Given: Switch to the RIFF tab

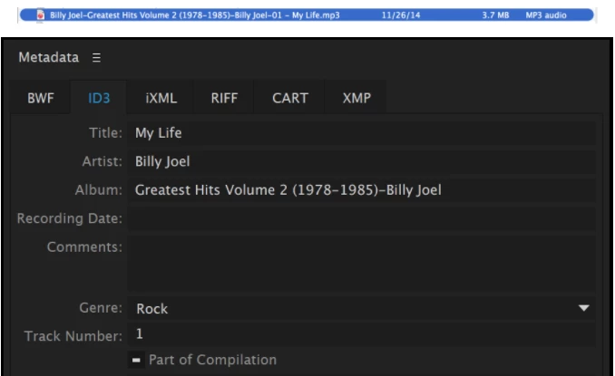Looking at the screenshot, I should click(x=224, y=98).
